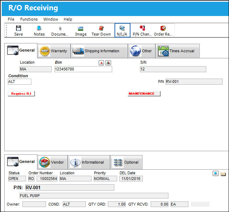This screenshot has width=229, height=212.
Task: Select the upper General tab
Action: point(21,51)
